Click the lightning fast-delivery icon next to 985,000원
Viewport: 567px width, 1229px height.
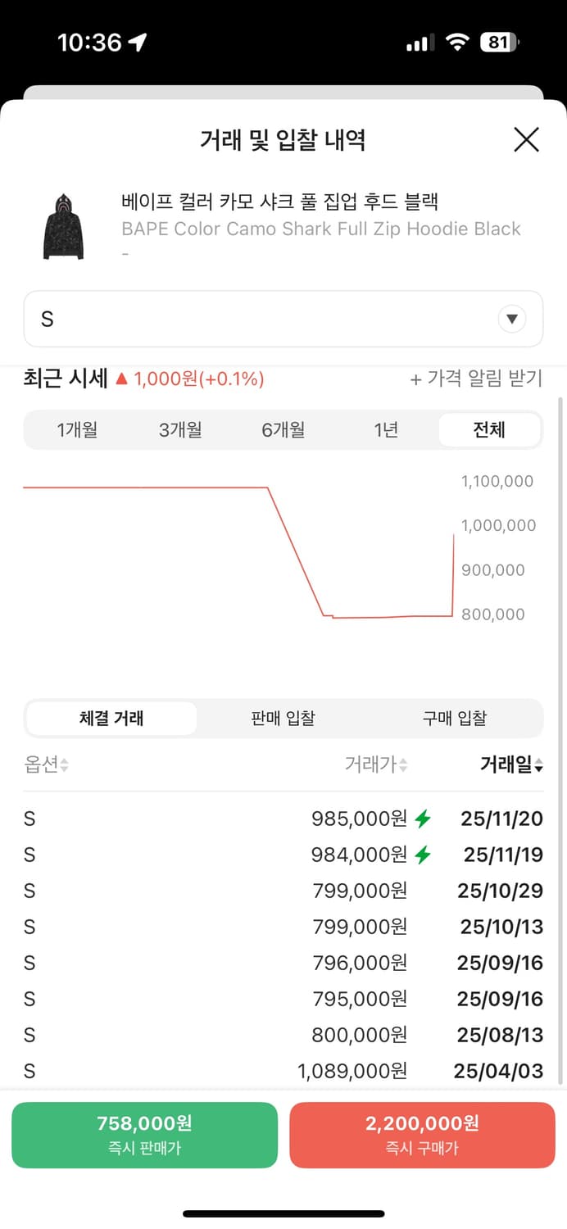[424, 819]
